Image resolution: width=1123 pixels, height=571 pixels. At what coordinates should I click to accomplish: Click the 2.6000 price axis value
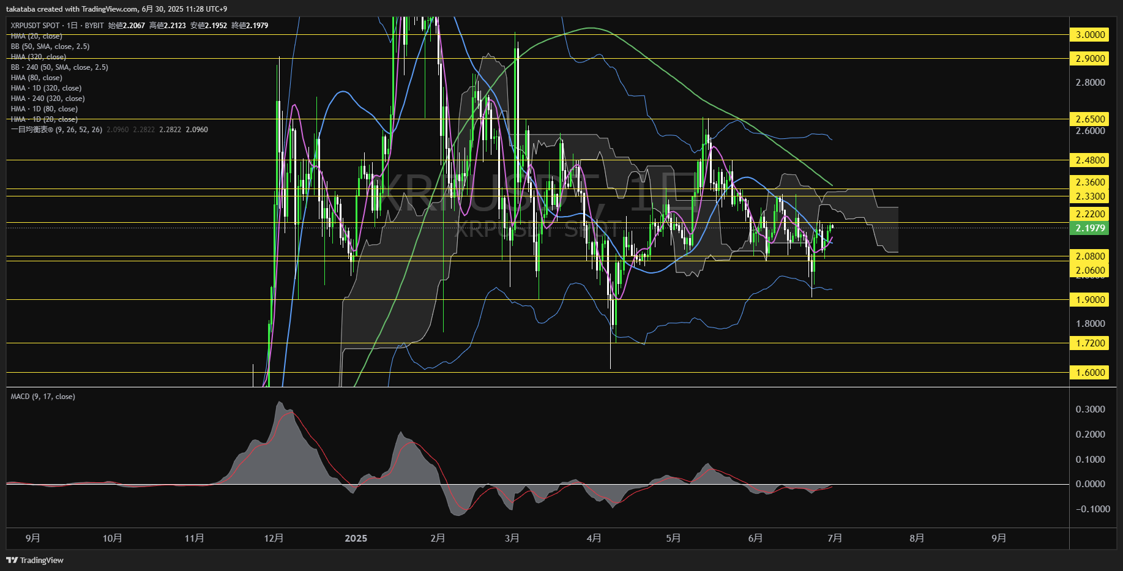click(x=1090, y=131)
